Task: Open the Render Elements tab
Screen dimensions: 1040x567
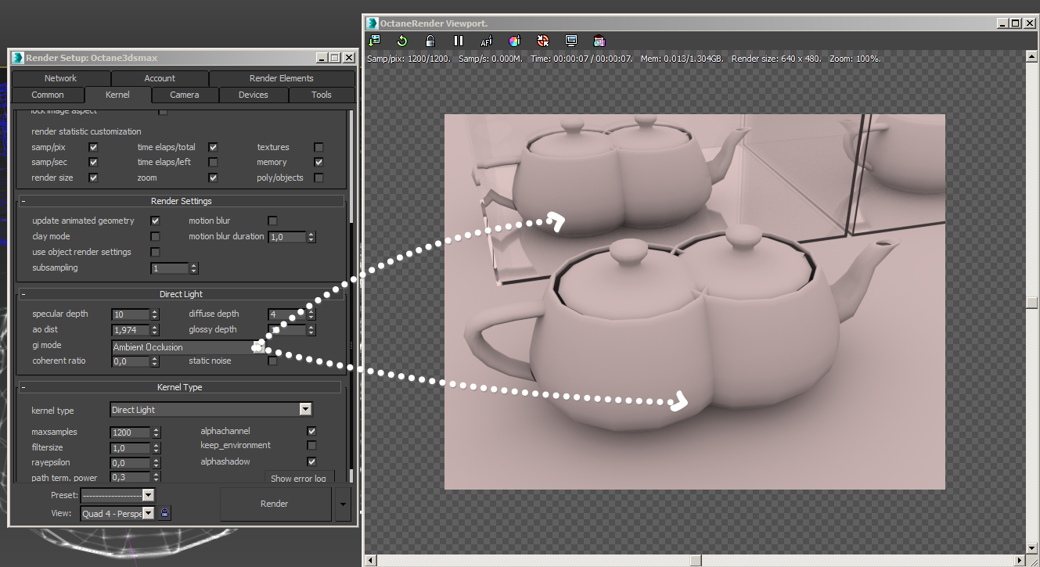Action: pos(282,78)
